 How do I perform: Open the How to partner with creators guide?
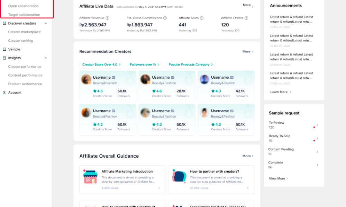[215, 171]
